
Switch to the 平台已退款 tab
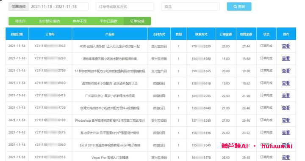pos(108,21)
